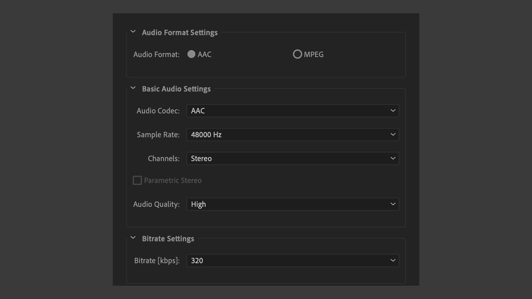Click the Audio Format Settings heading text
The image size is (532, 299).
180,32
